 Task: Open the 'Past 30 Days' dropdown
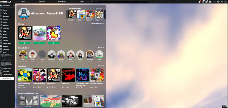point(100,9)
